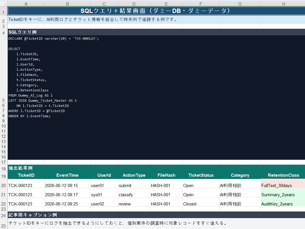Screen dimensions: 305x229
Task: Click the 記事用キャプション例 section heading
Action: [x=156, y=215]
